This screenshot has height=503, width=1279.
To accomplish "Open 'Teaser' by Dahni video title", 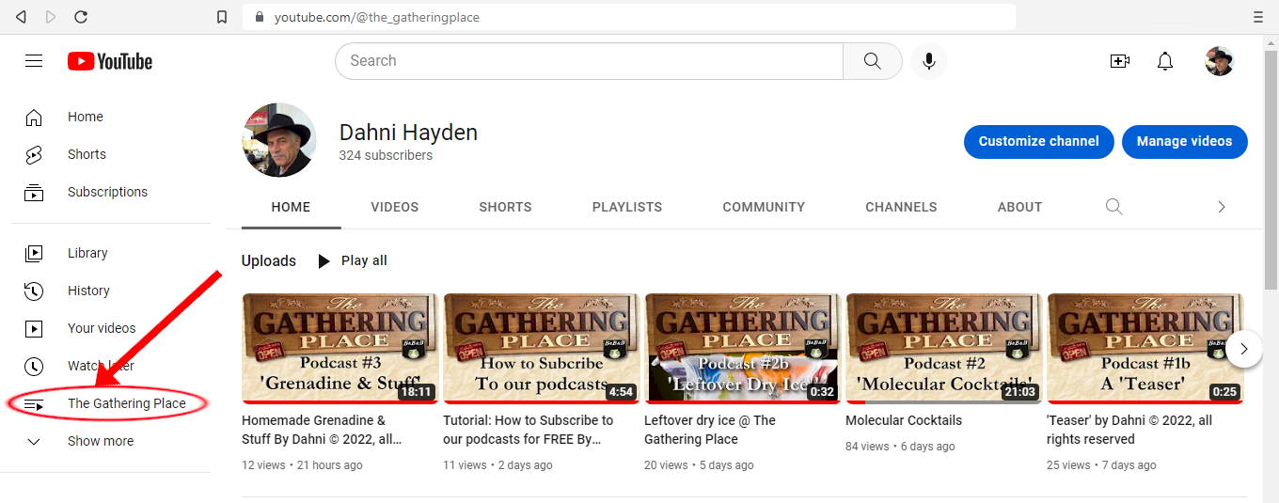I will (x=1129, y=430).
